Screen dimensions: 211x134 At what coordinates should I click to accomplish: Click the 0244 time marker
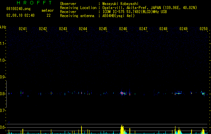pos(83,29)
